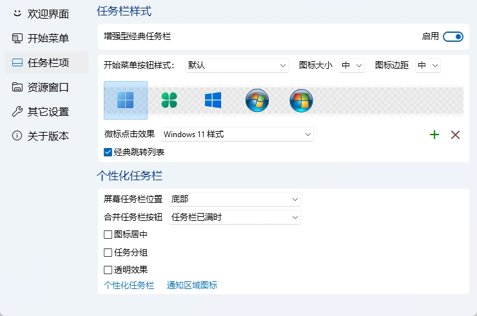The width and height of the screenshot is (477, 316).
Task: Select the Windows 7 orb start button
Action: click(257, 100)
